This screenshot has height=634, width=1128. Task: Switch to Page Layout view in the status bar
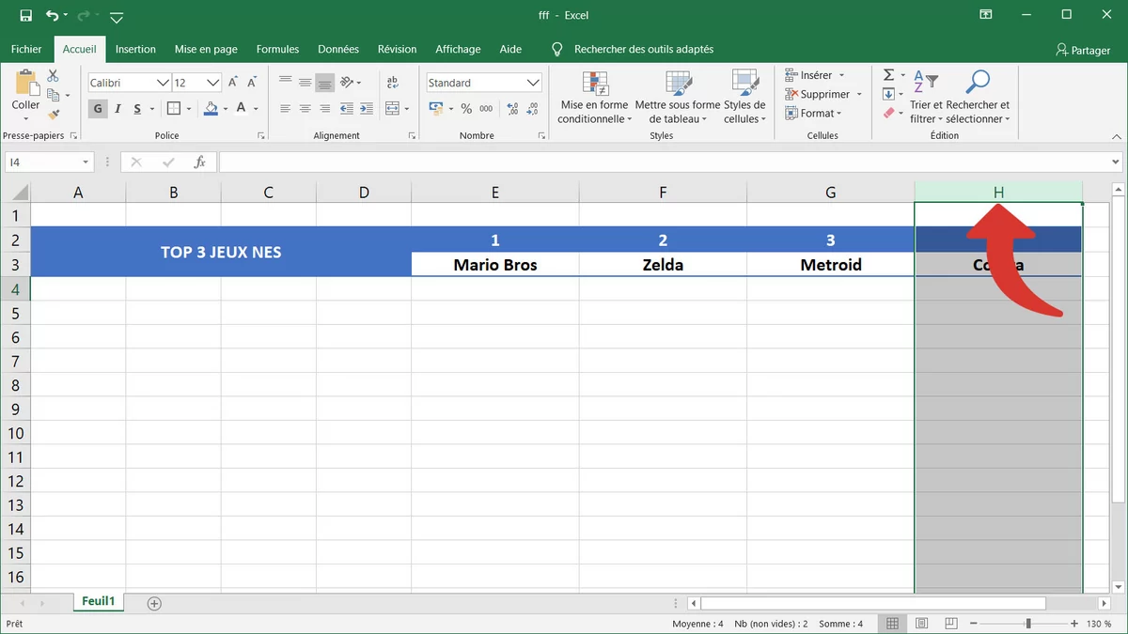point(922,624)
